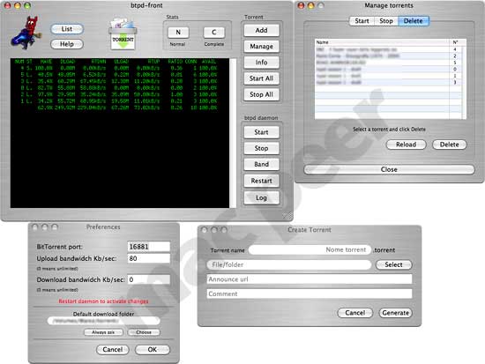The image size is (485, 364).
Task: Click Delete button under the torrent list
Action: [449, 145]
